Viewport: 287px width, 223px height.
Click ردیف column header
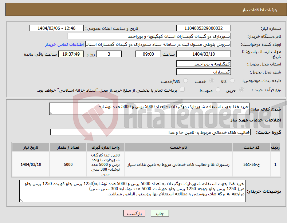click(275, 147)
